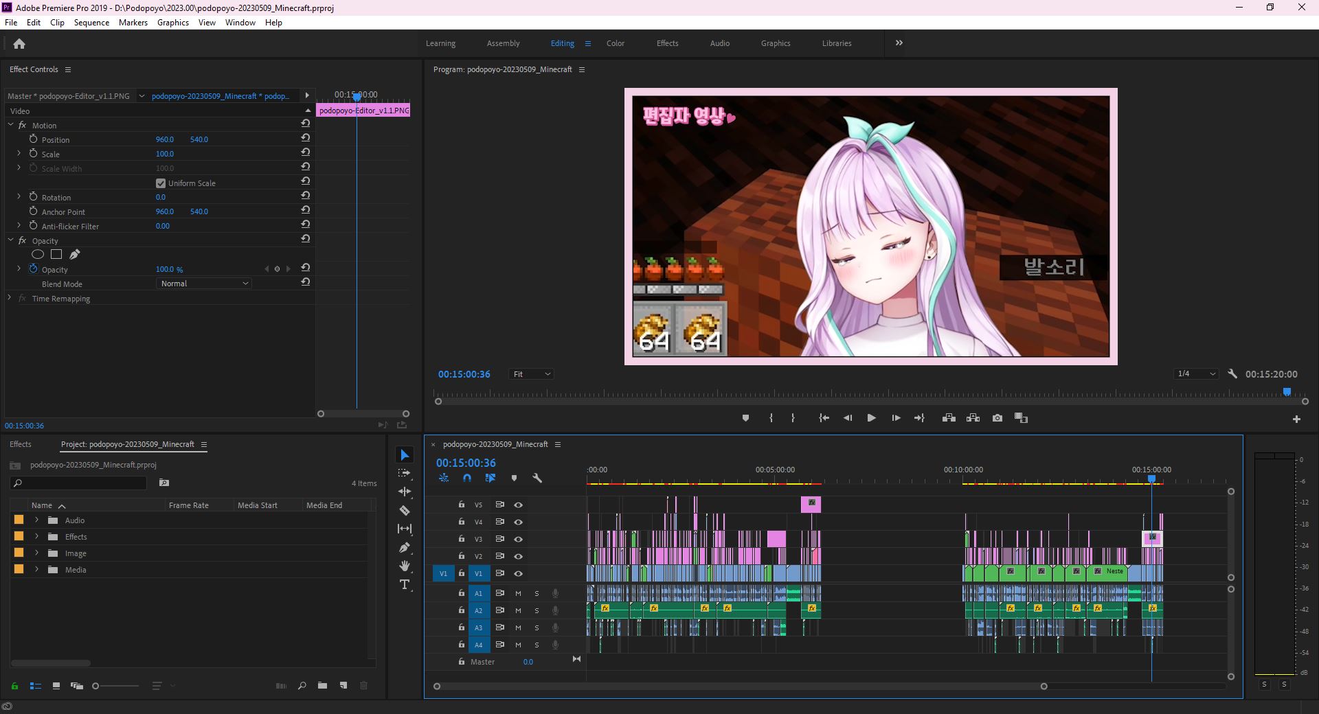Click the Home icon

pos(19,43)
